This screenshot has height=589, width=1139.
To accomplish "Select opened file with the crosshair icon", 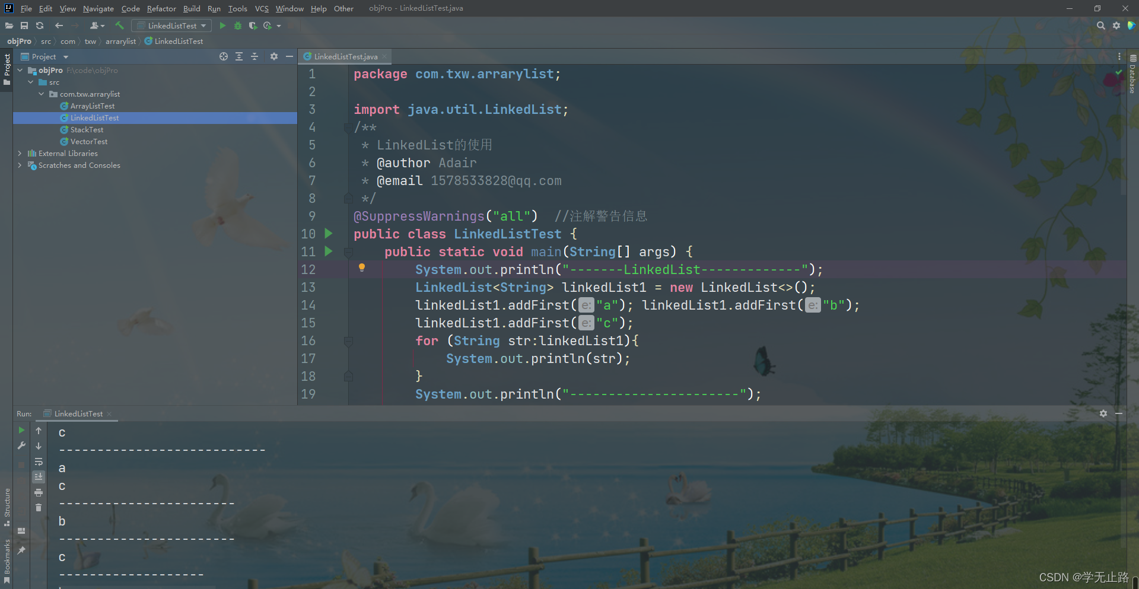I will coord(224,56).
